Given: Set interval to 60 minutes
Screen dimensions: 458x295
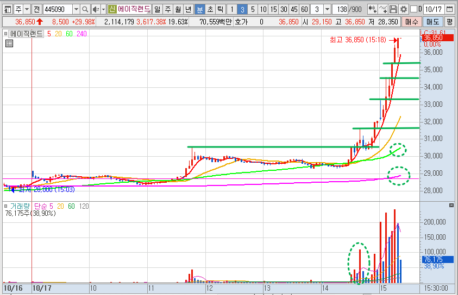Looking at the screenshot, I should 305,10.
